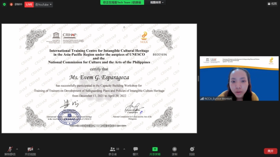Screen dimensions: 280x157
Task: Click the green share screen icon
Action: point(155,149)
